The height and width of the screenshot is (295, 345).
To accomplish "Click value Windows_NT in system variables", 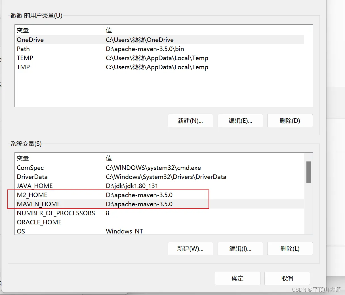I will 124,231.
